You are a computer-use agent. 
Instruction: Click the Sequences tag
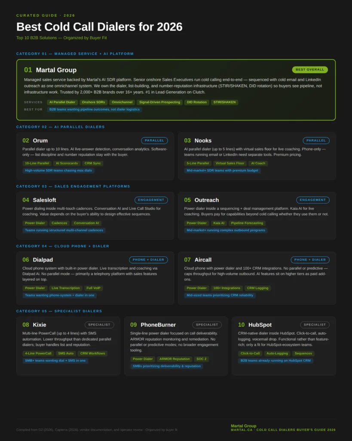pos(303,354)
